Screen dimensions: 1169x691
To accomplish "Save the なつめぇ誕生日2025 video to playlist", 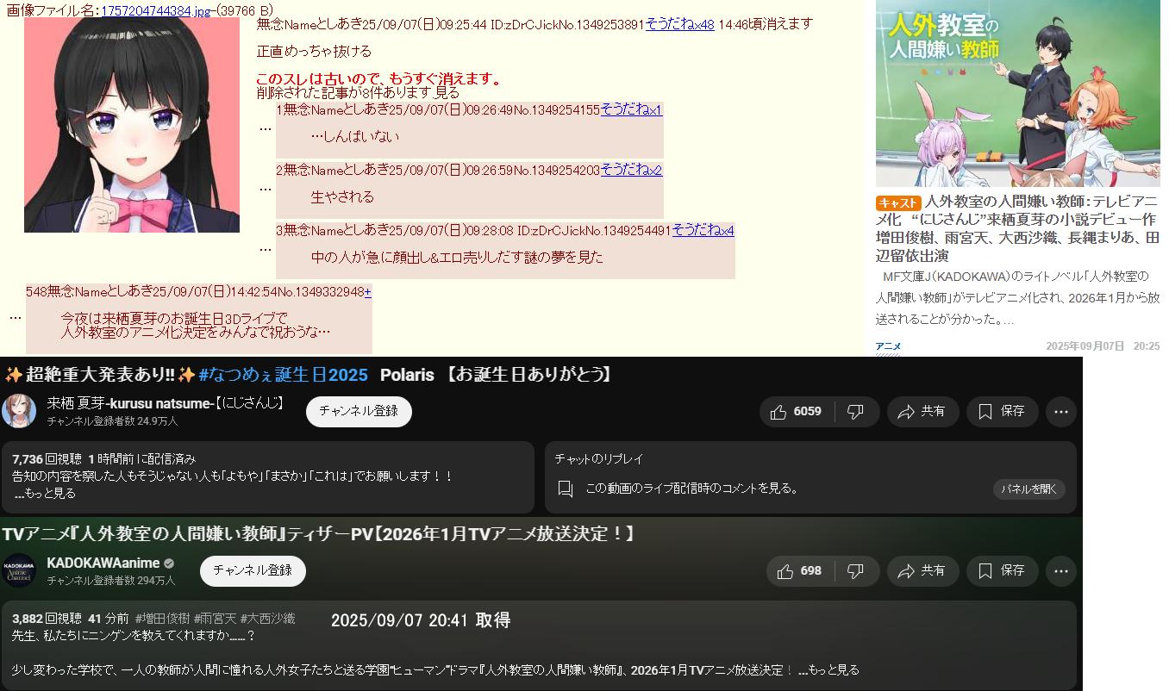I will 1002,412.
